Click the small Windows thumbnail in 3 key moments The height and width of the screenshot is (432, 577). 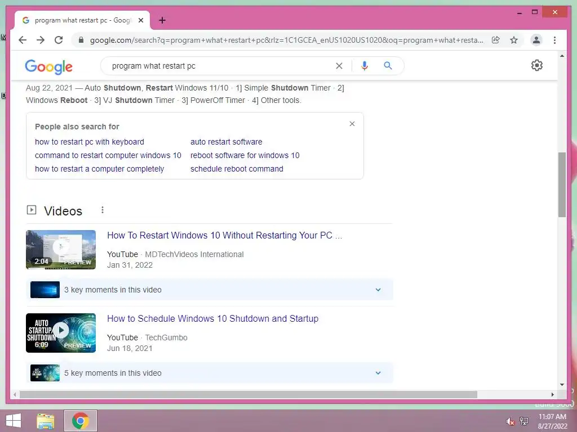(x=45, y=290)
